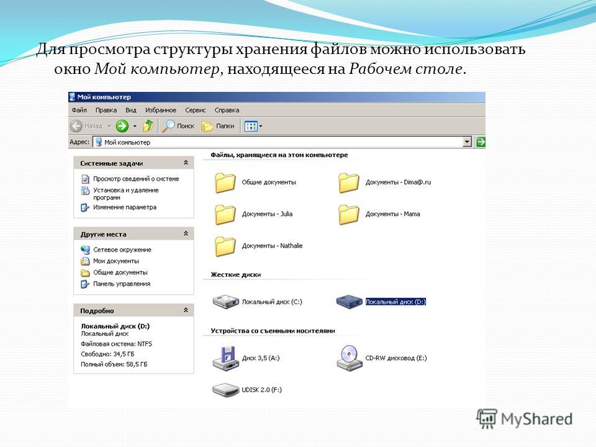Click the My Computer title bar icon
This screenshot has height=447, width=596.
tap(72, 97)
